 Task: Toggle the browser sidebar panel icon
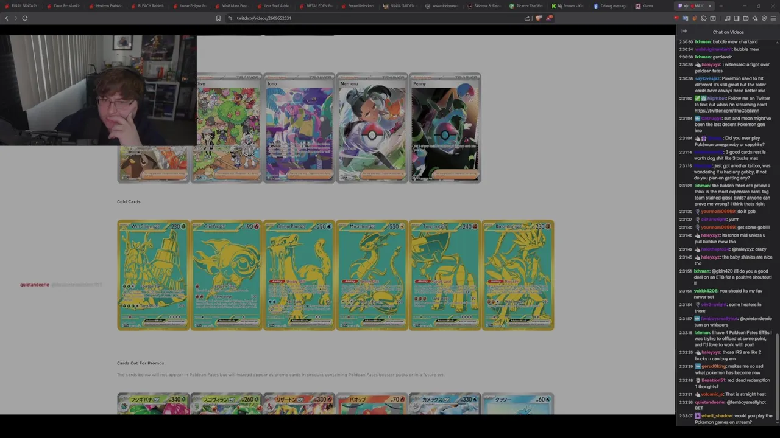(737, 18)
